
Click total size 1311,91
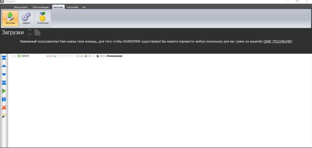point(80,56)
